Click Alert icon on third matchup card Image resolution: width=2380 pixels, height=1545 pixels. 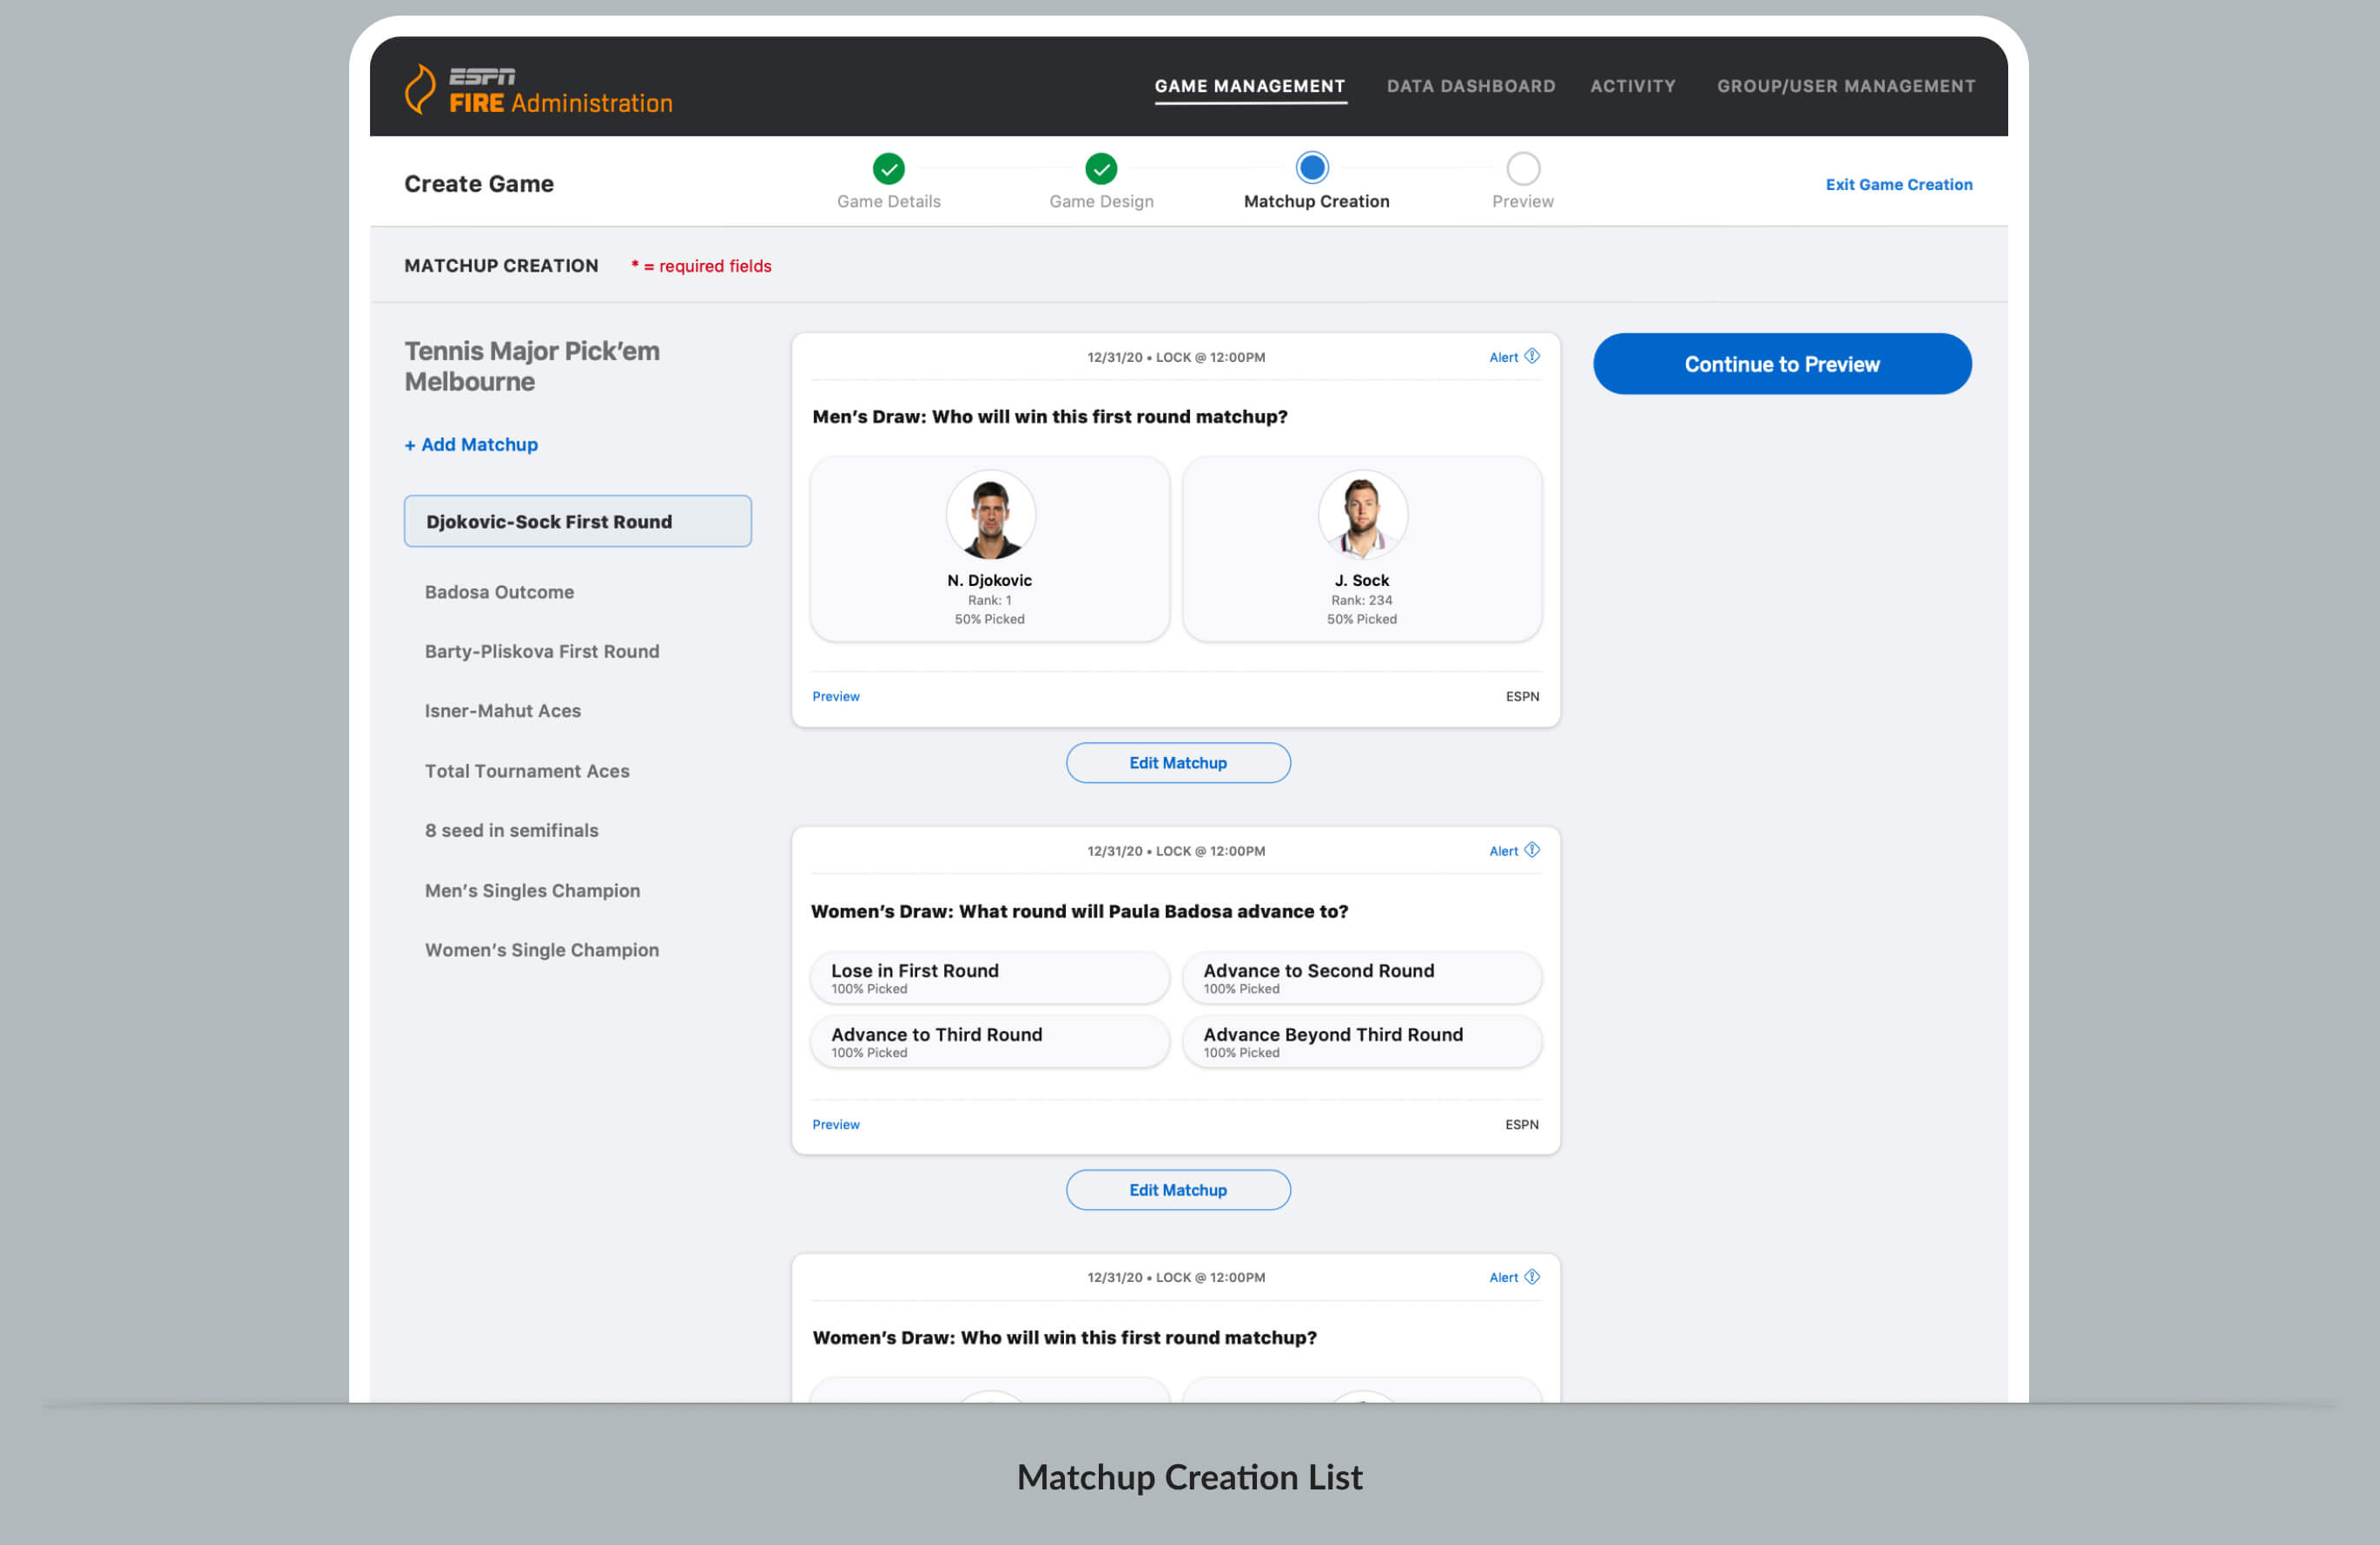click(1531, 1277)
